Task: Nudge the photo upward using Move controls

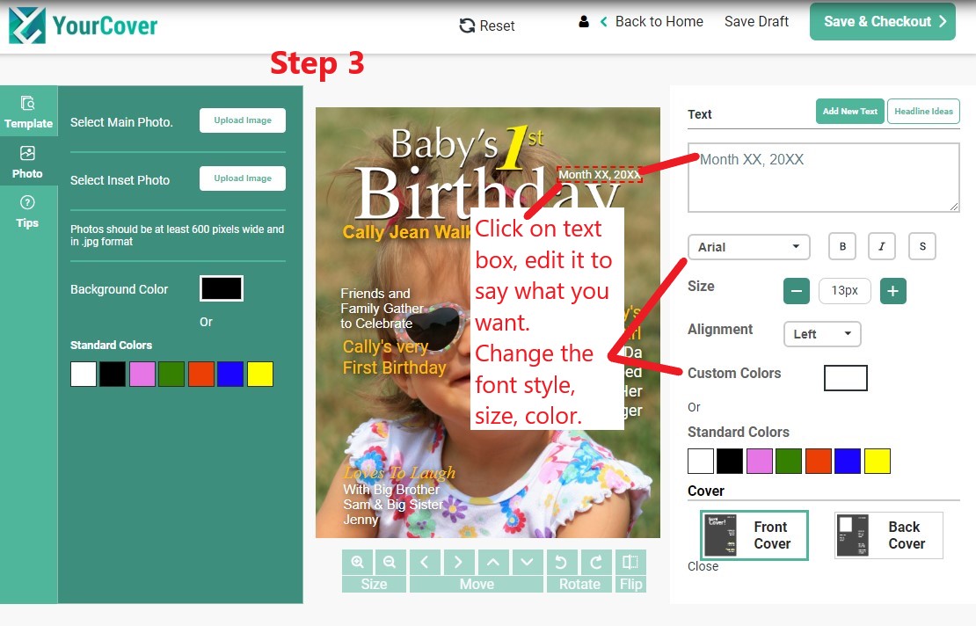Action: coord(492,561)
